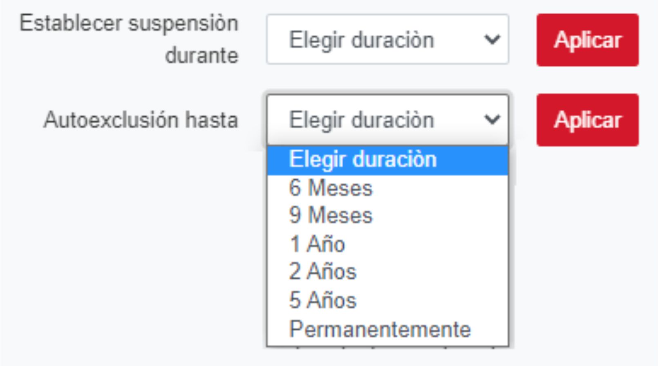Select '6 Meses' from the duration list
Screen dimensions: 658x366
[330, 188]
